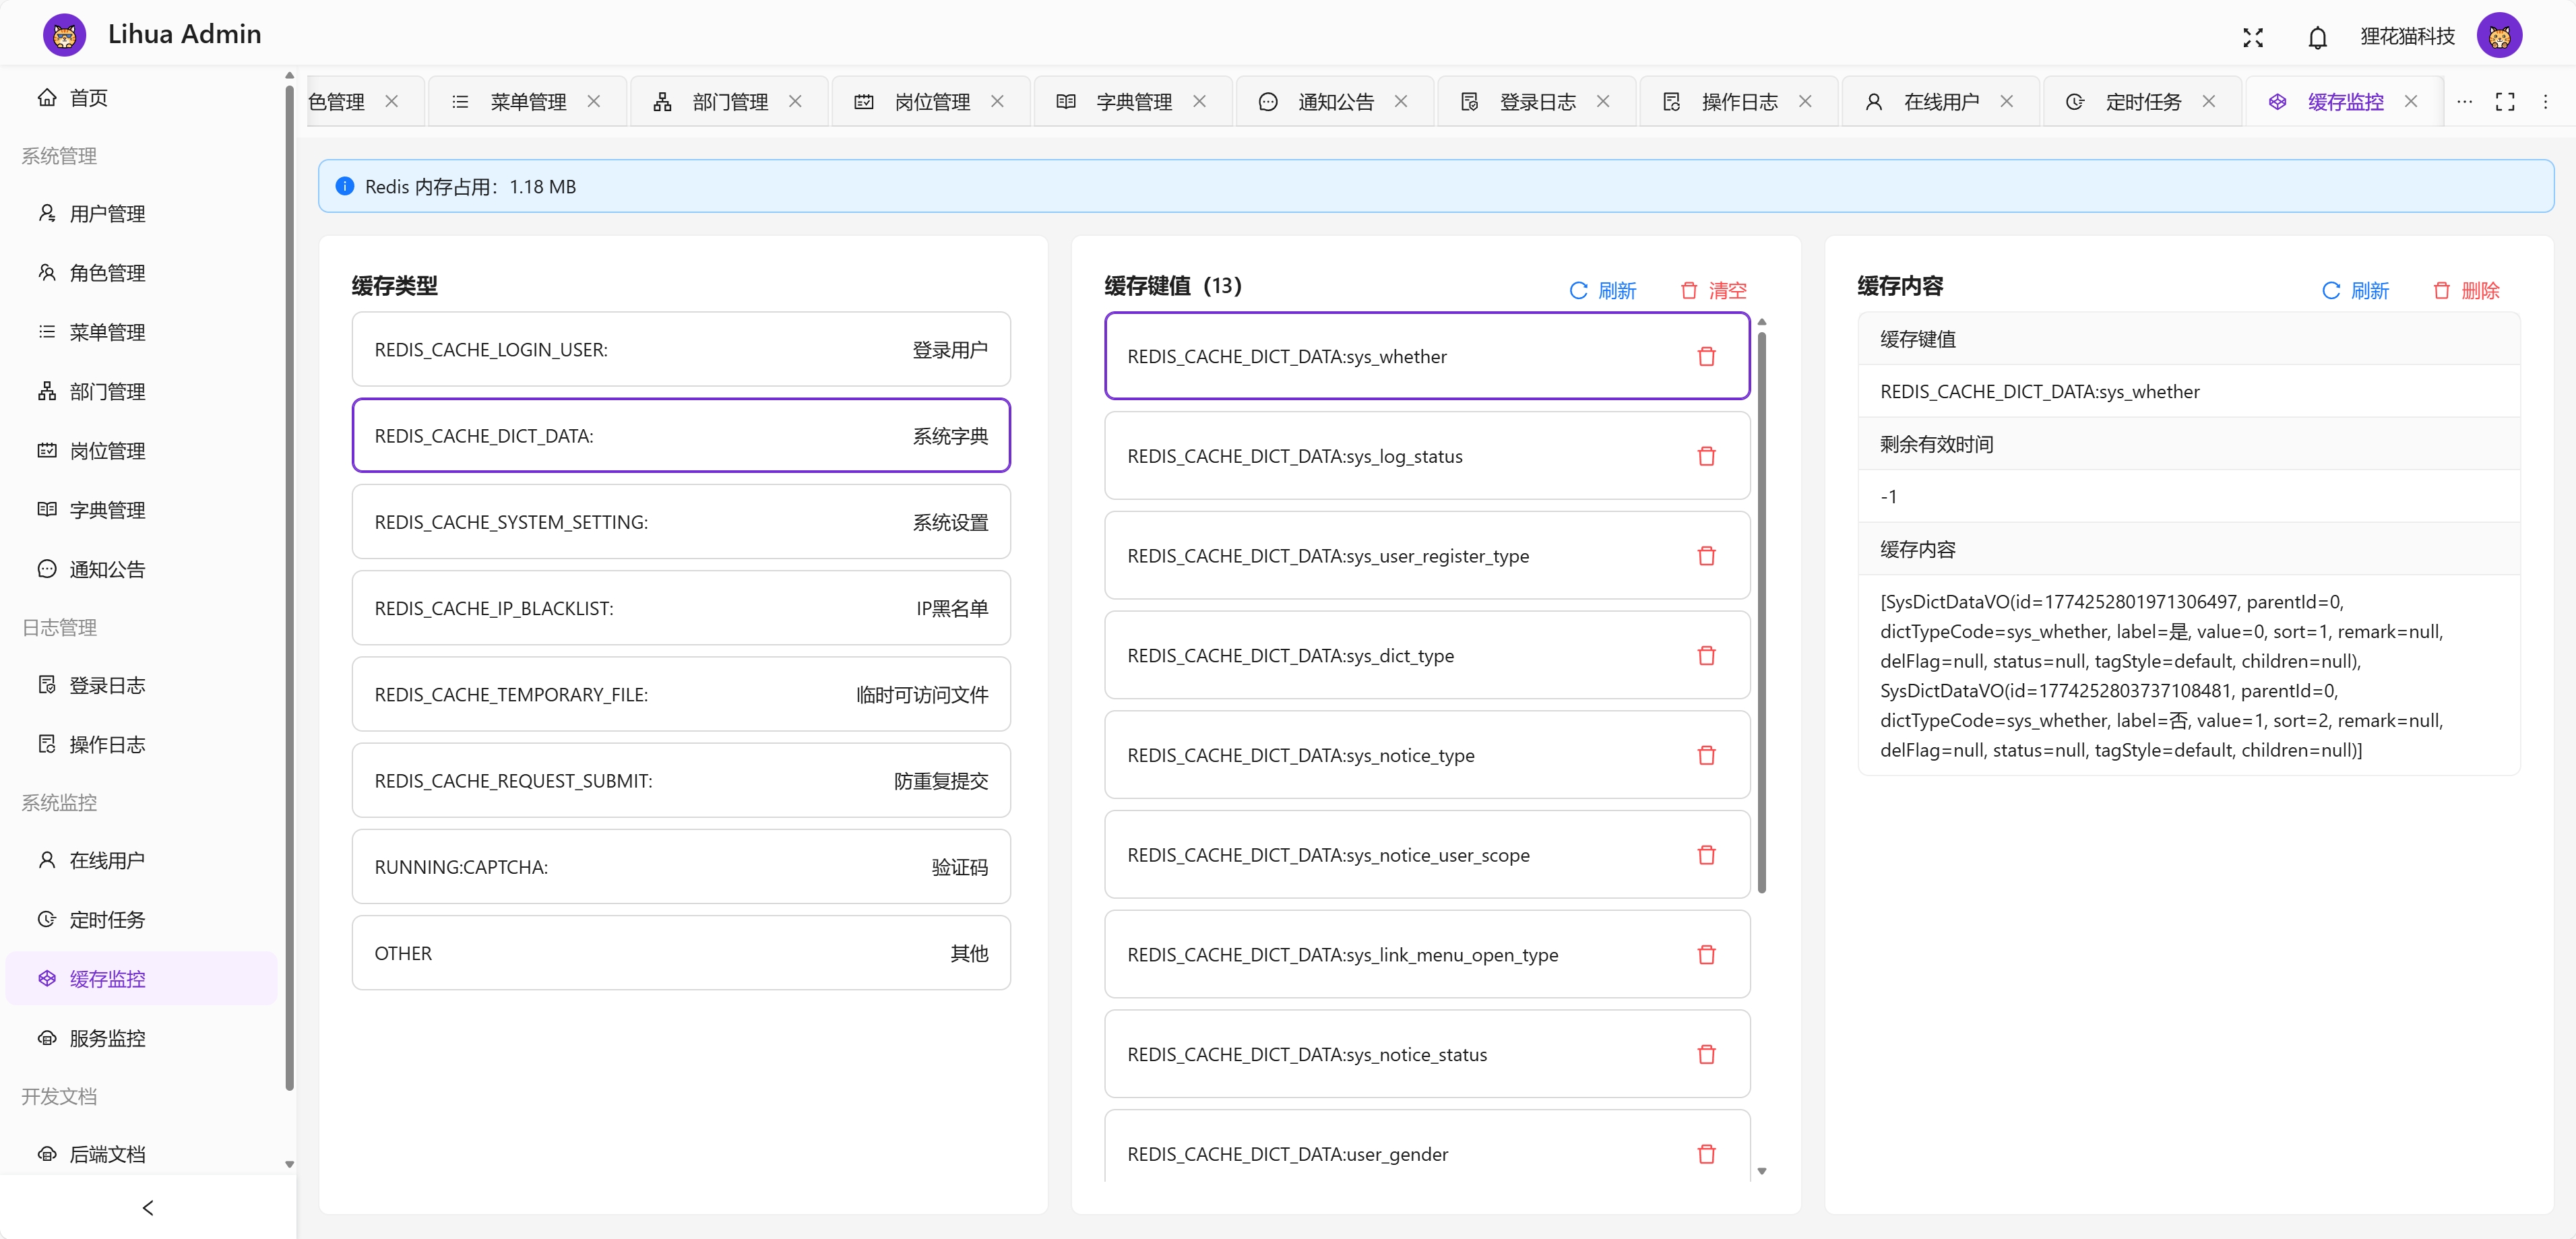Expand the overflow tabs menu (...)

(x=2464, y=102)
